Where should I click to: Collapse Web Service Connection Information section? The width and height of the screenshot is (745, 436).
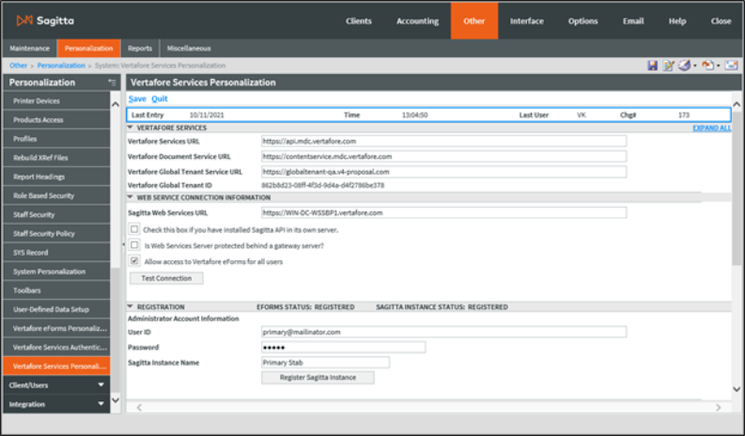pyautogui.click(x=131, y=197)
